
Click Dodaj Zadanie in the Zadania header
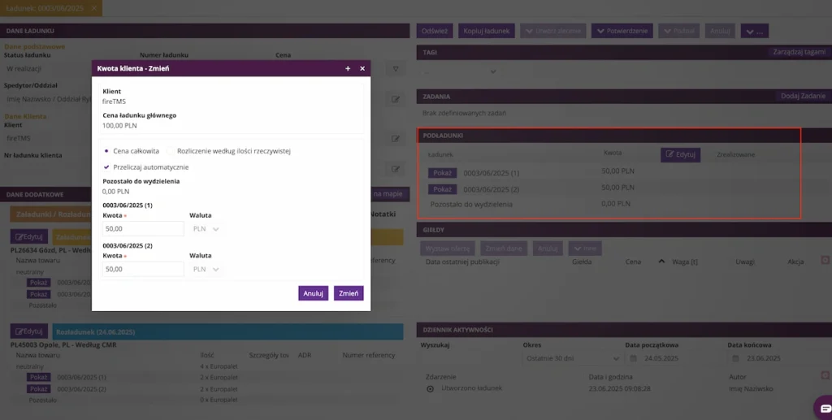point(803,96)
